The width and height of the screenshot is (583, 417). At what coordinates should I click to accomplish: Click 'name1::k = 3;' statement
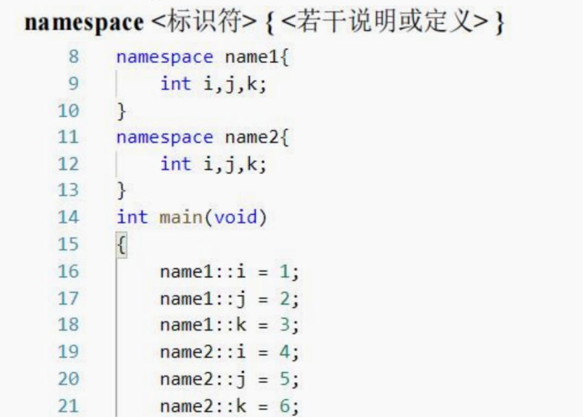(230, 325)
